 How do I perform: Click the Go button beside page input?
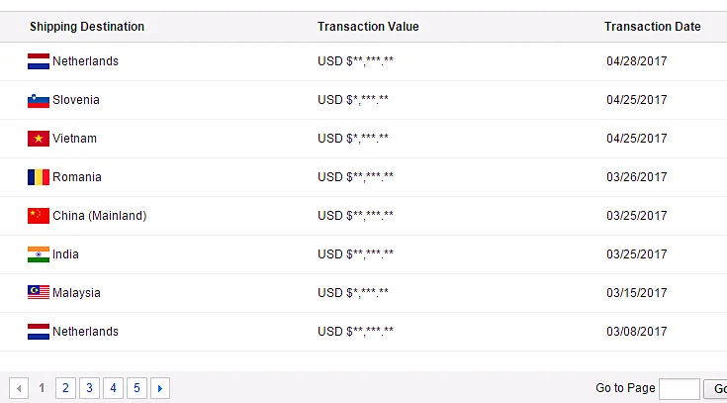click(715, 389)
